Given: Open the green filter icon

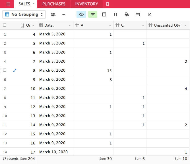Looking at the screenshot, I should click(93, 14).
